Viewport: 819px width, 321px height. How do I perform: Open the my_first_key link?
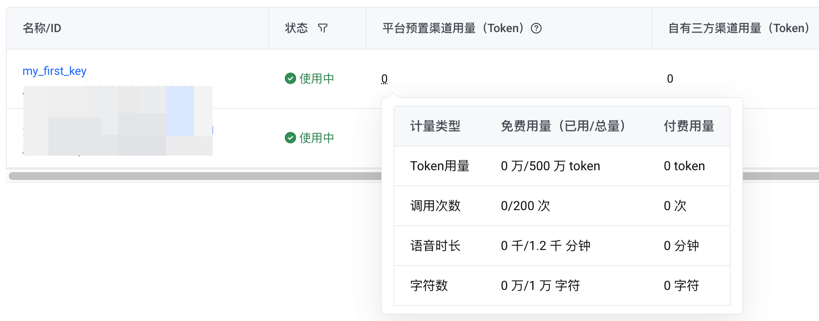(54, 71)
